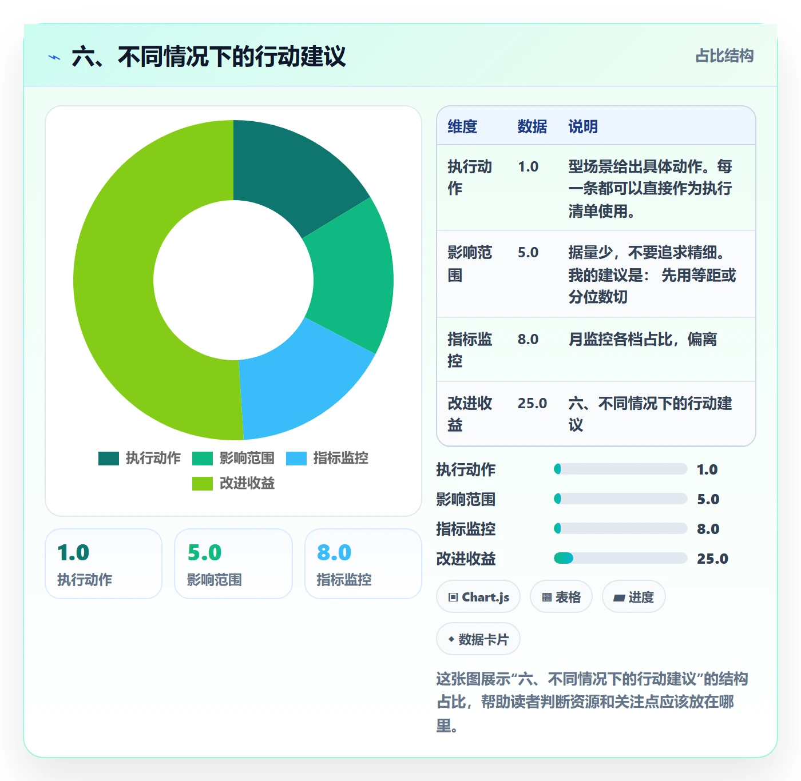Image resolution: width=801 pixels, height=781 pixels.
Task: Click the lightning bolt icon beside the title
Action: [54, 57]
